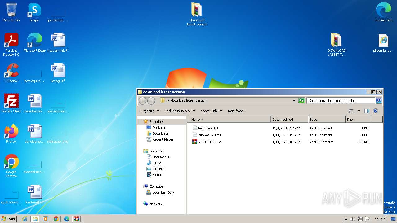Select the download letest version desktop folder
397x223 pixels.
click(197, 14)
